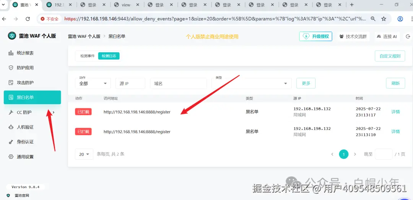Open the tab search dropdown chevron
413x200 pixels.
coord(4,5)
